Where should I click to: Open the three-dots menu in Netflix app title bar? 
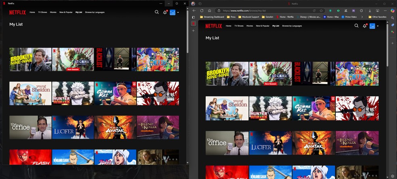tap(161, 4)
